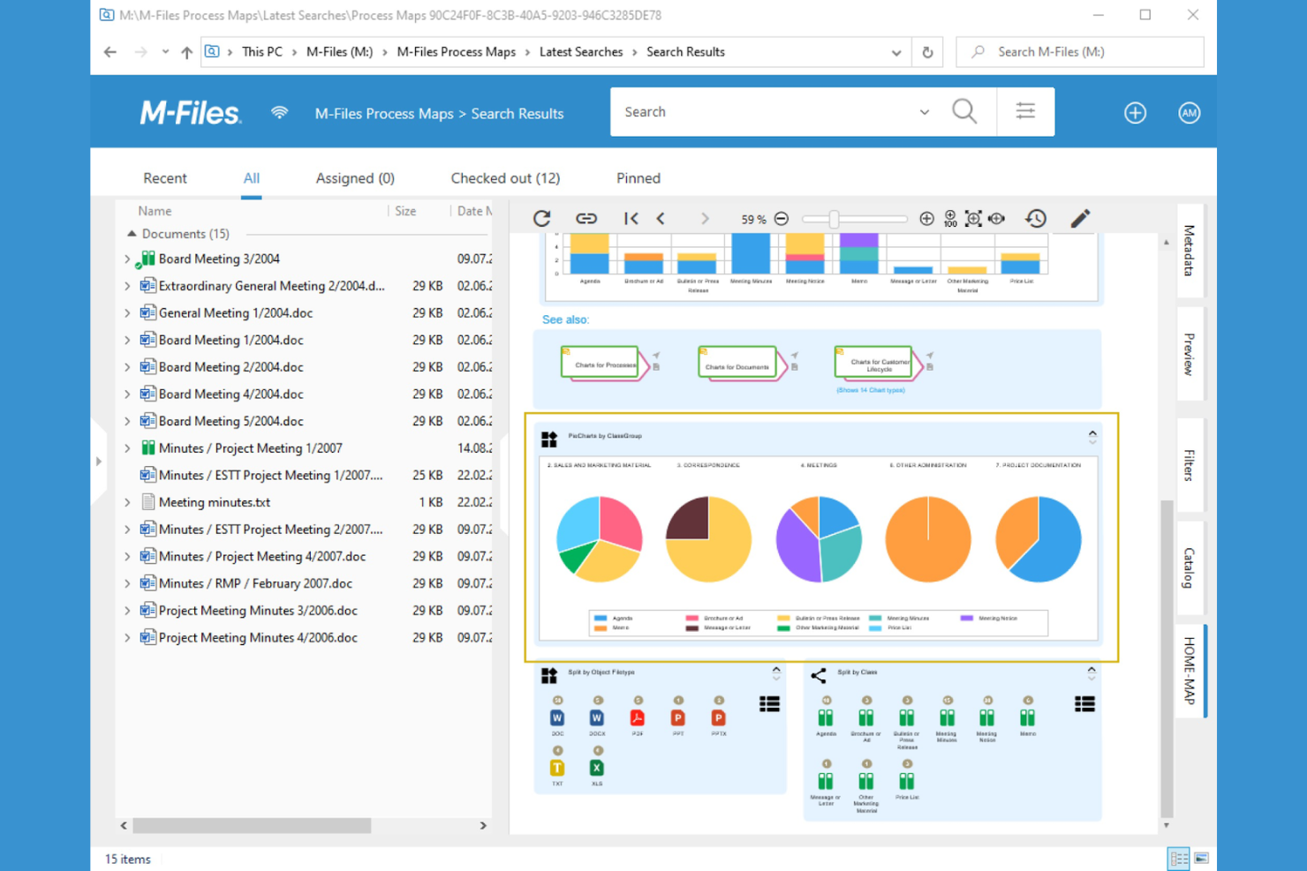1307x871 pixels.
Task: Click the refresh icon in preview toolbar
Action: click(542, 219)
